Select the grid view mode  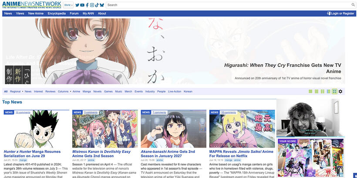tap(334, 92)
